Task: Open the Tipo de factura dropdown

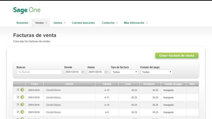Action: point(124,72)
